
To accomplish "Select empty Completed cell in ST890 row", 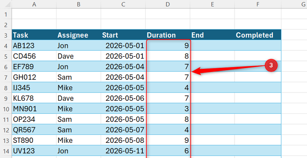I will 258,140.
